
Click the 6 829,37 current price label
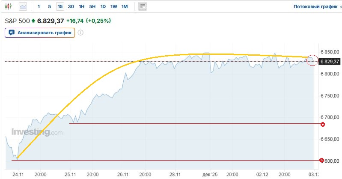pos(330,62)
